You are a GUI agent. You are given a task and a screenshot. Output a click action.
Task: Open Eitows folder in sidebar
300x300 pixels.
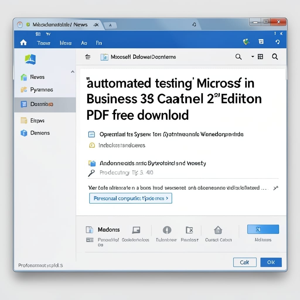click(x=45, y=120)
